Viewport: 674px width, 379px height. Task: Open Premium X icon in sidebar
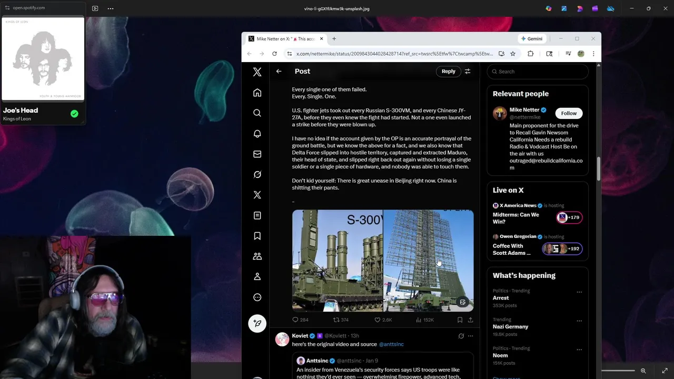coord(257,195)
